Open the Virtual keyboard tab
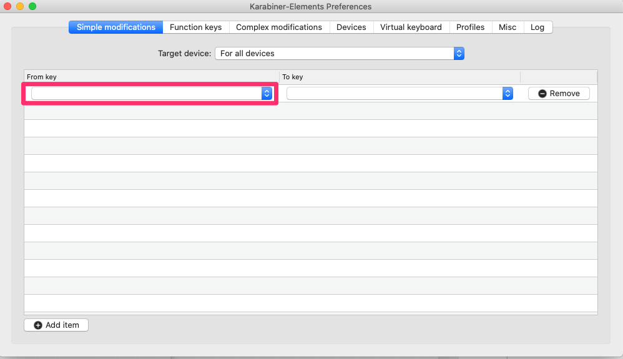 411,27
